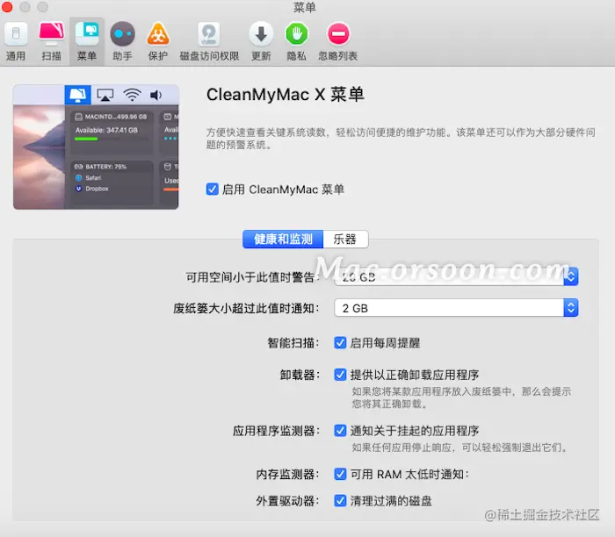Toggle 提供以正确卸载应用程序 checkbox
This screenshot has height=537, width=615.
(x=340, y=375)
